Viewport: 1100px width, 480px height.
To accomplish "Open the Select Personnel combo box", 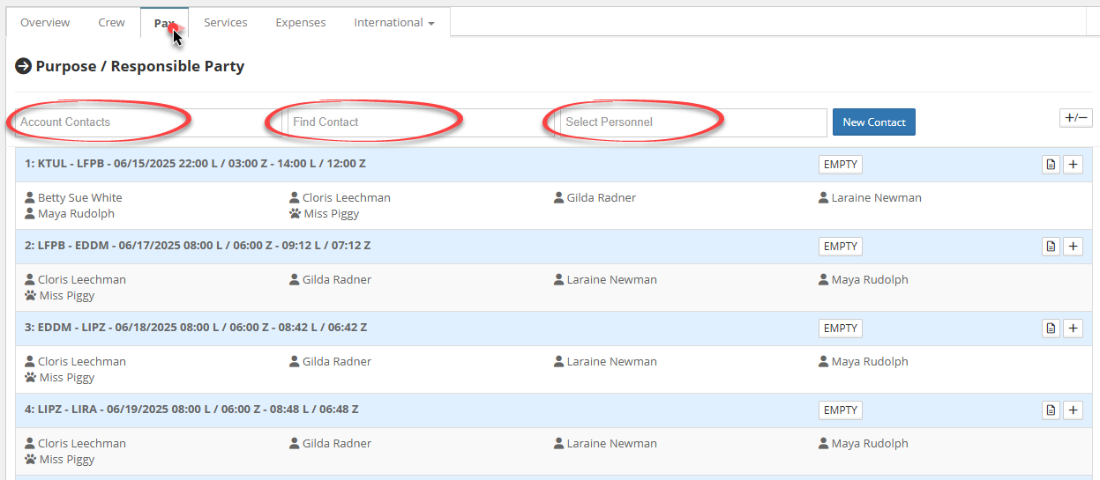I will [692, 122].
